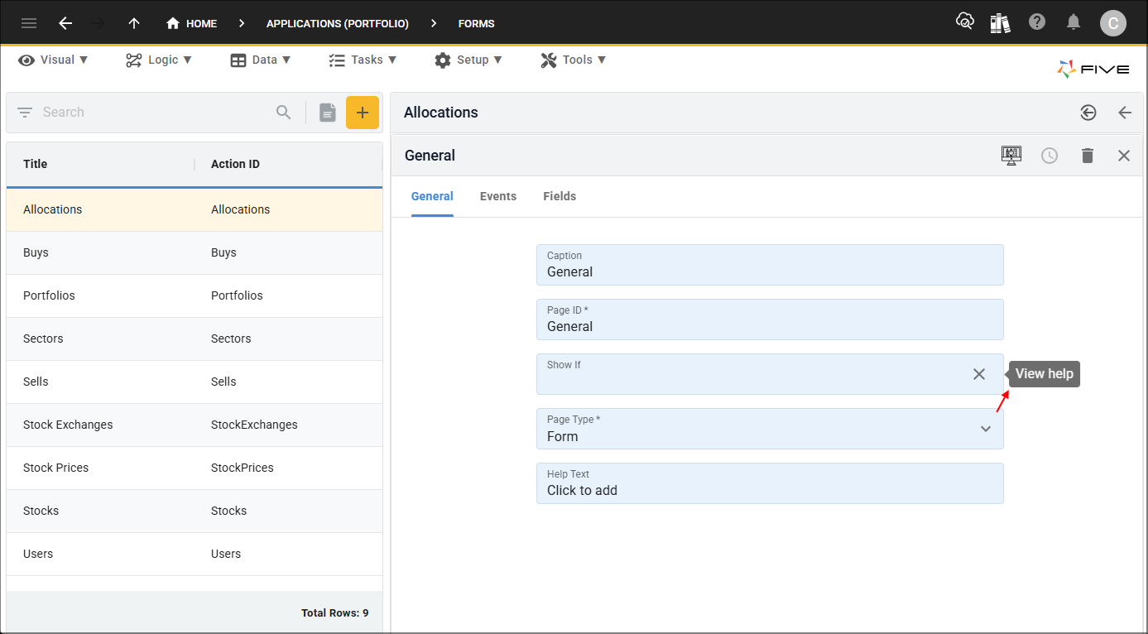Click the help question mark icon
The height and width of the screenshot is (634, 1148).
[x=1037, y=22]
